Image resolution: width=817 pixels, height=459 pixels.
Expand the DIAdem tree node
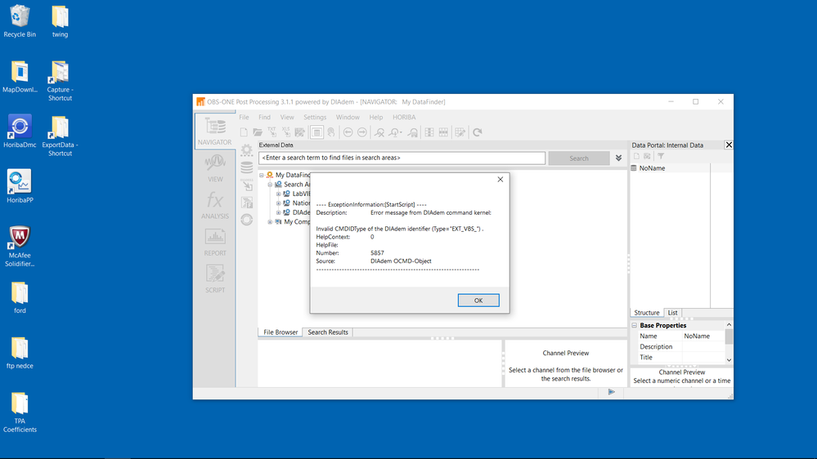click(278, 213)
